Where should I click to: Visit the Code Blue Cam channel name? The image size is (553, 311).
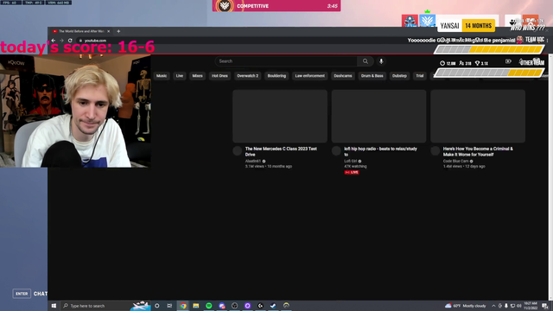[455, 162]
